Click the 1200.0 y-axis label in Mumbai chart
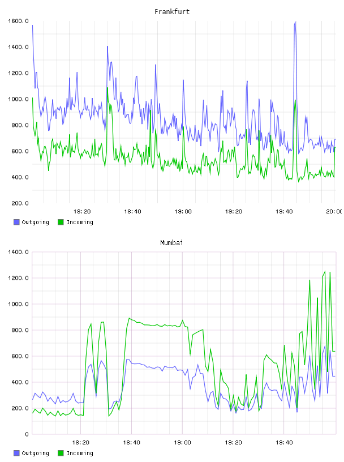The width and height of the screenshot is (344, 462). point(18,278)
